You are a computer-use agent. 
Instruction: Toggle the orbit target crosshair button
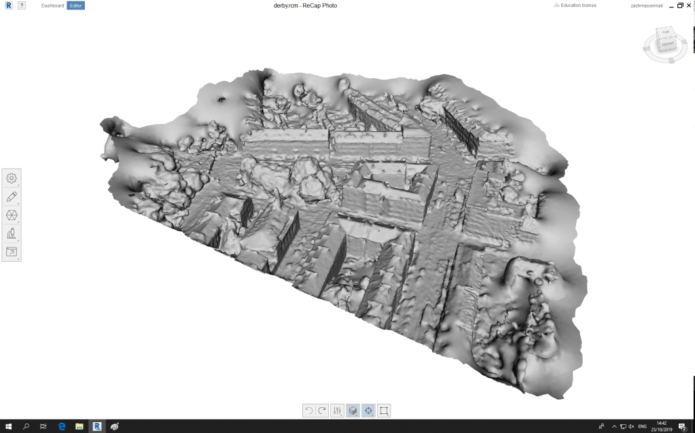tap(368, 411)
